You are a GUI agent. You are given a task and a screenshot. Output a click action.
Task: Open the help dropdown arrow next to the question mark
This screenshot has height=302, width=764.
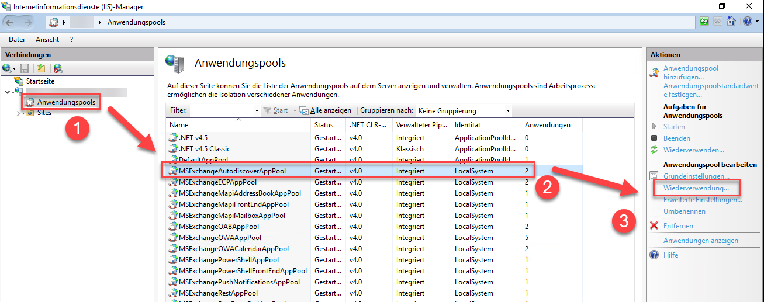pyautogui.click(x=756, y=22)
